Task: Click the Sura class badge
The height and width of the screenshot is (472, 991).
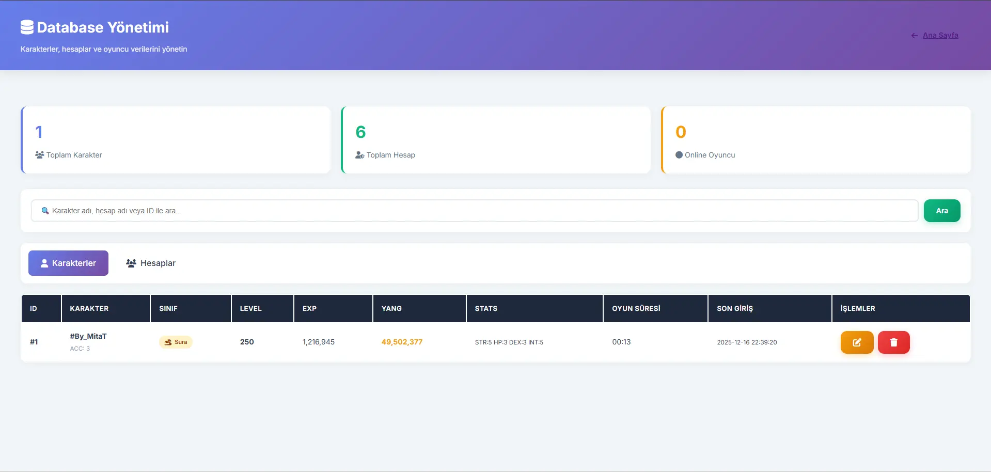Action: coord(176,342)
